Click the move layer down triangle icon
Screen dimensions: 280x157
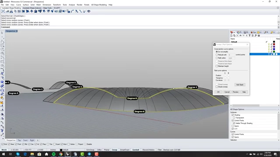243,36
